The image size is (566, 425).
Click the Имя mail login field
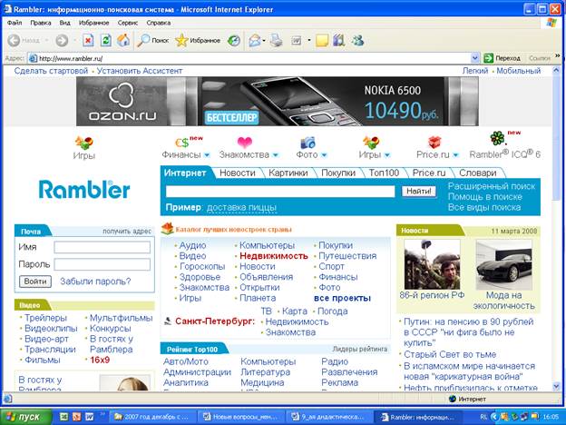pos(102,248)
